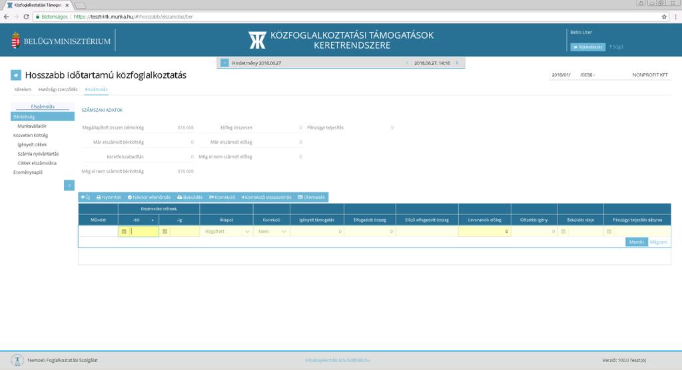Click the Mégsem cancel link
The height and width of the screenshot is (370, 682).
pyautogui.click(x=658, y=242)
